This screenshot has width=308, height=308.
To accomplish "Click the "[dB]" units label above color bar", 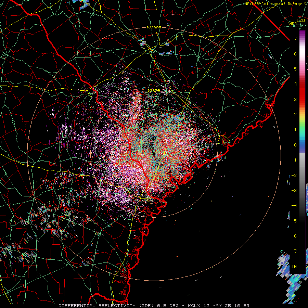I will coord(292,24).
